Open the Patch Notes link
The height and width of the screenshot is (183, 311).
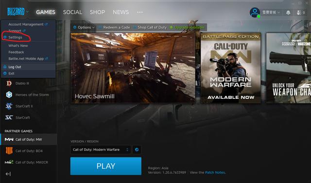tap(215, 172)
